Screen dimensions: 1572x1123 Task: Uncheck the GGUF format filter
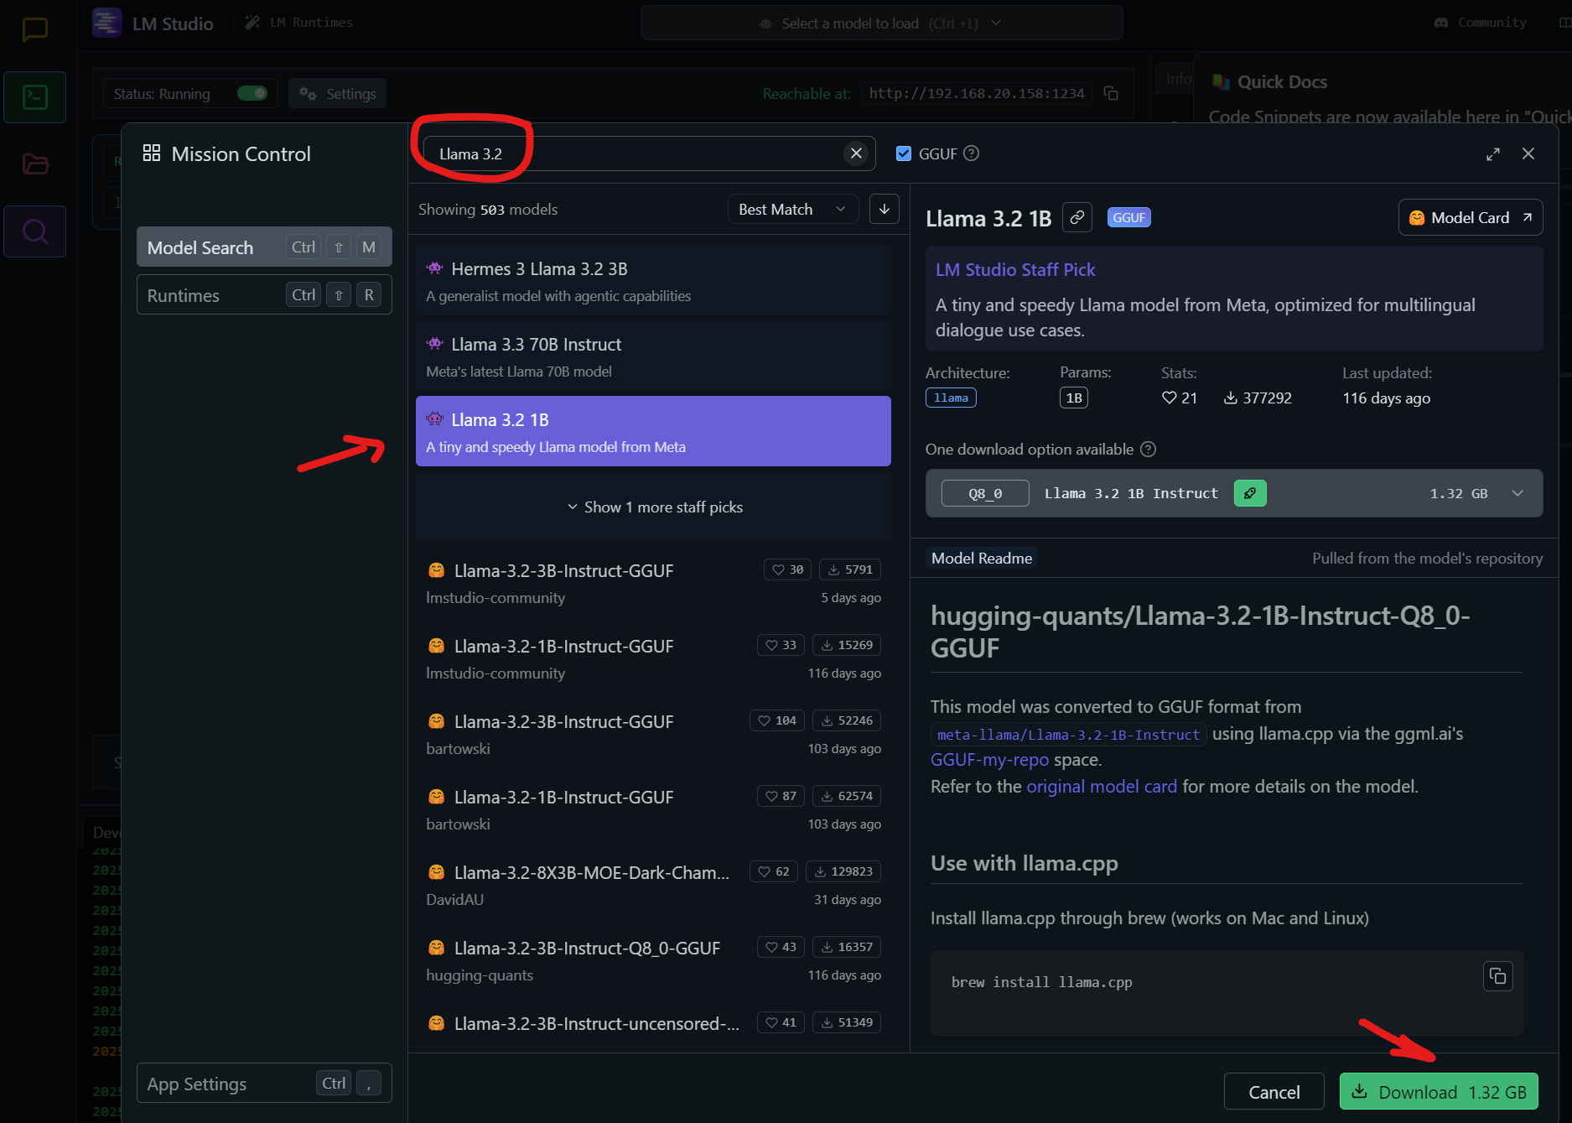point(904,153)
